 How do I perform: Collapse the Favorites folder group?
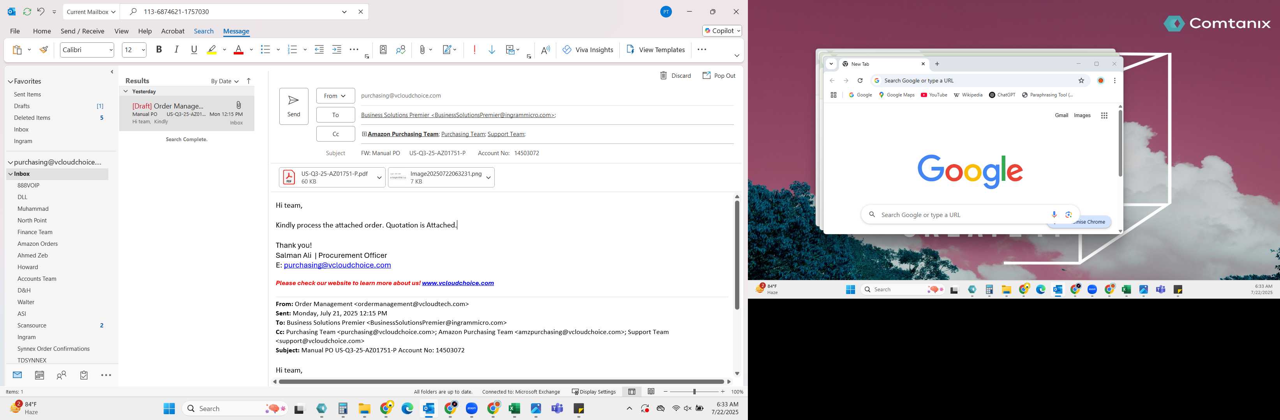(10, 81)
